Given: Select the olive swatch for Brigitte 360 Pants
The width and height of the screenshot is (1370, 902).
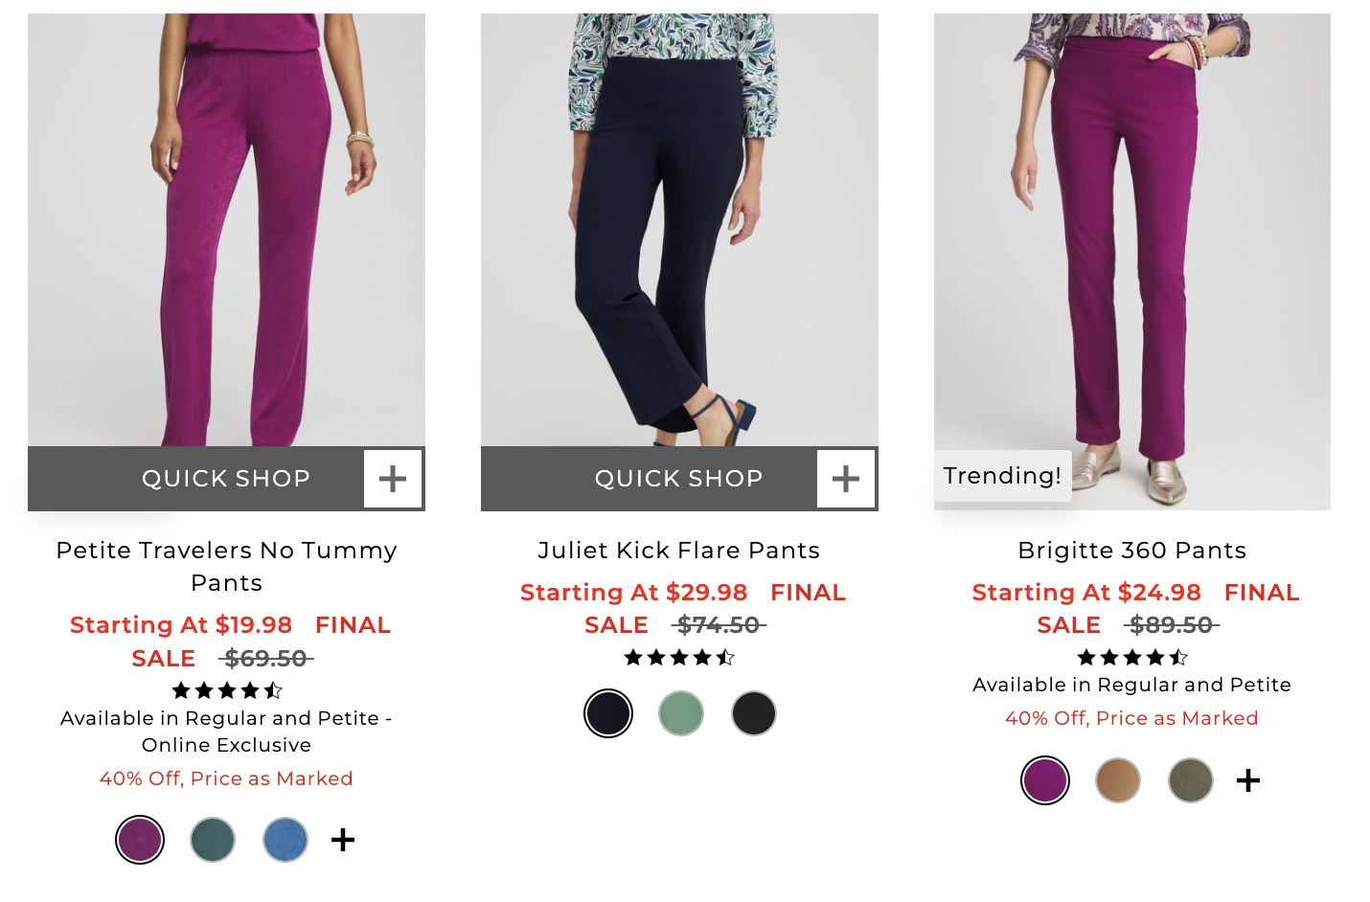Looking at the screenshot, I should [x=1189, y=780].
